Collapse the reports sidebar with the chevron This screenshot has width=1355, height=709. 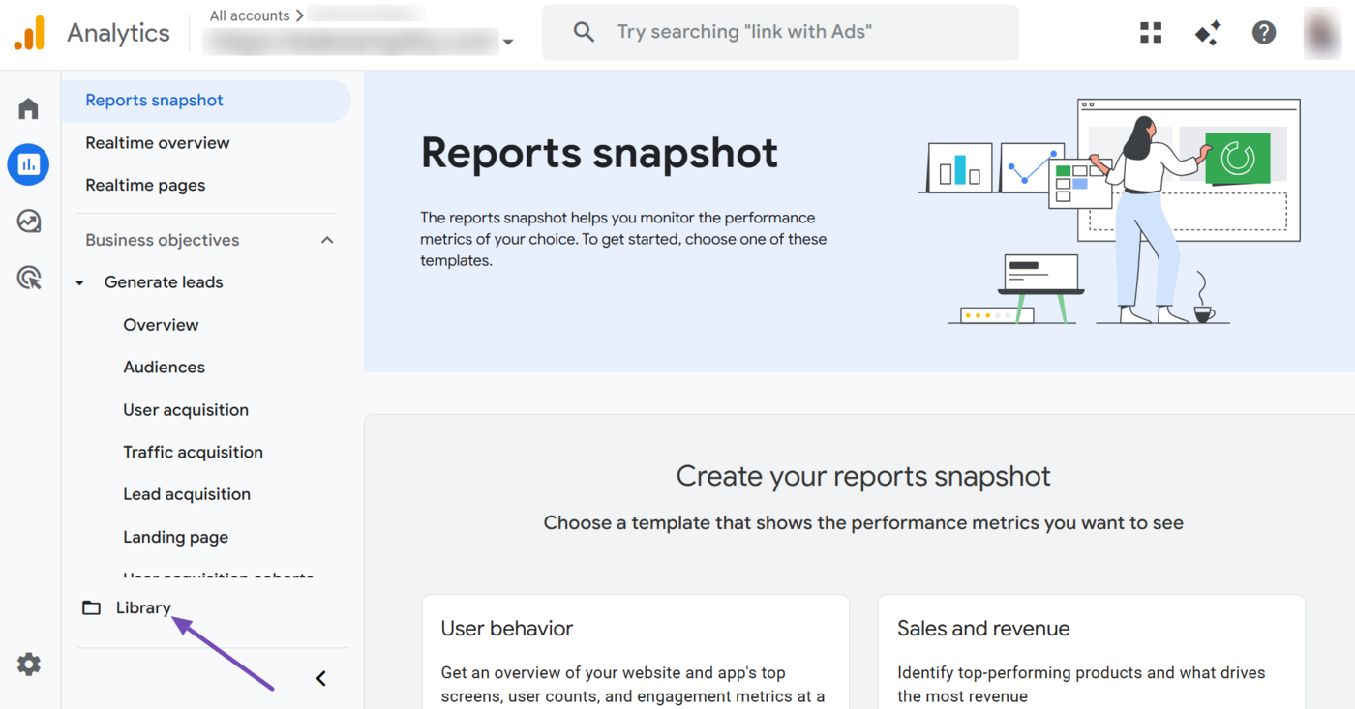(x=320, y=678)
